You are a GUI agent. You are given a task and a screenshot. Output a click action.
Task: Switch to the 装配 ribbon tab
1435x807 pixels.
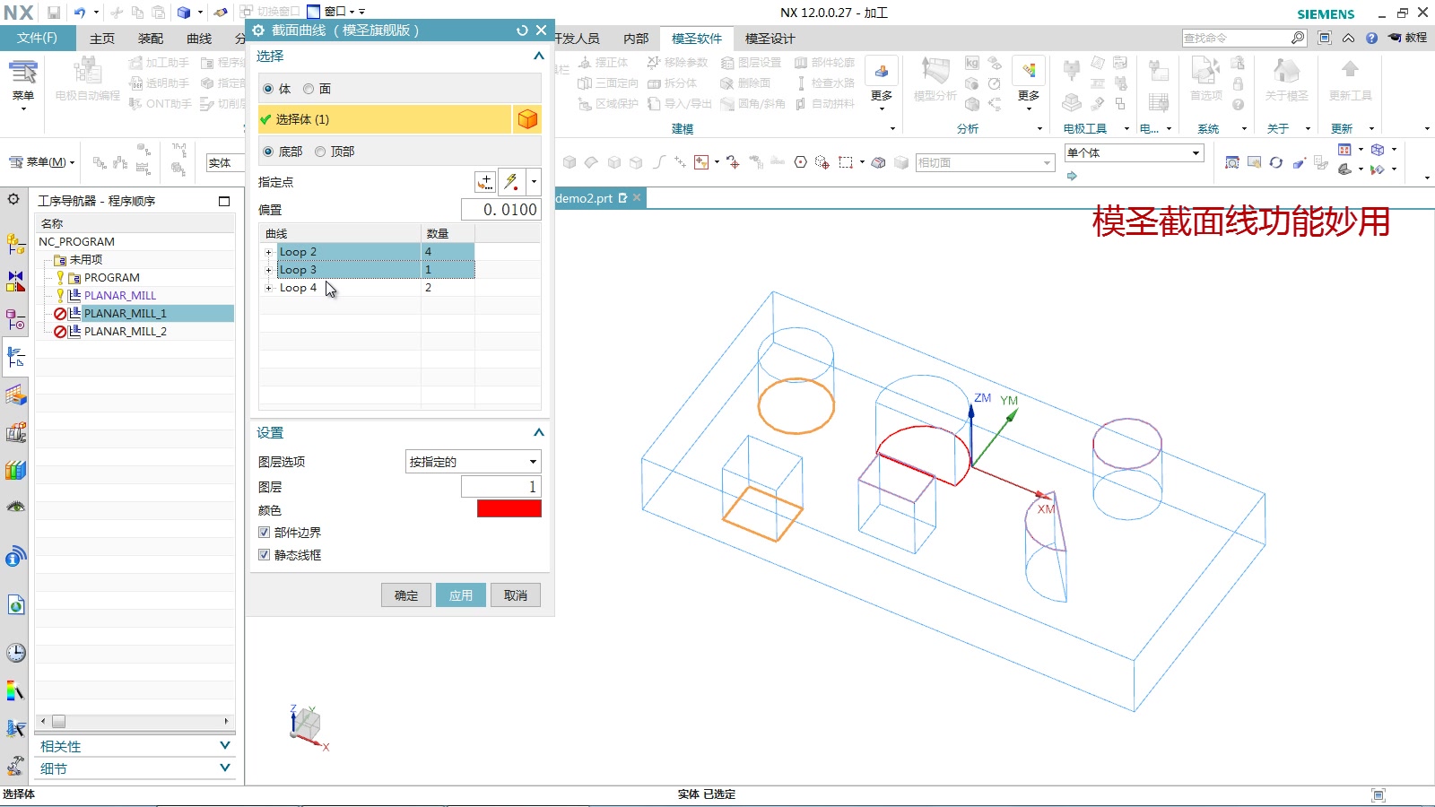pos(151,39)
